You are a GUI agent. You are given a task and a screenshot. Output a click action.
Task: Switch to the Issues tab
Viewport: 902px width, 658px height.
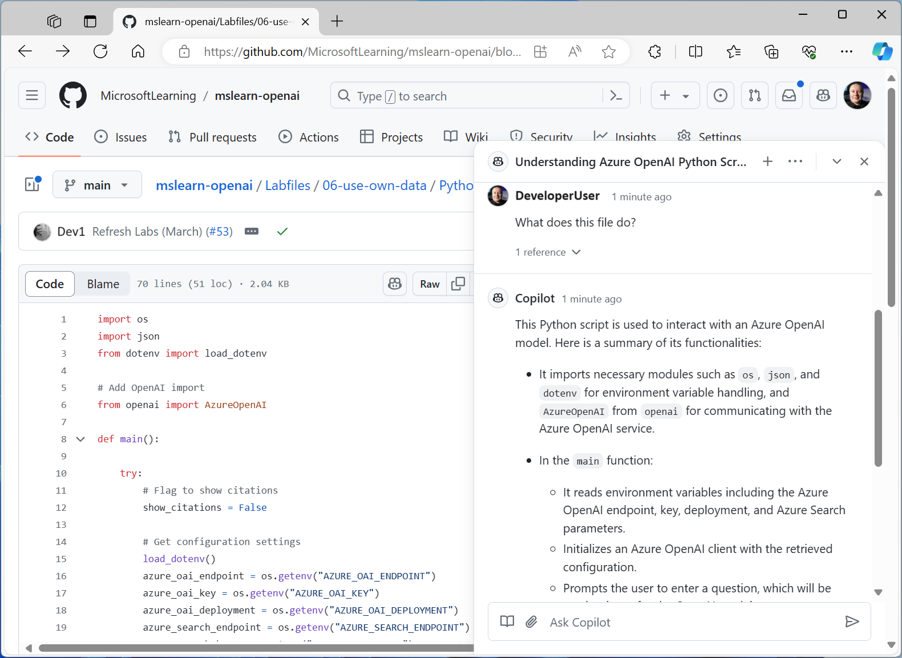pos(120,137)
